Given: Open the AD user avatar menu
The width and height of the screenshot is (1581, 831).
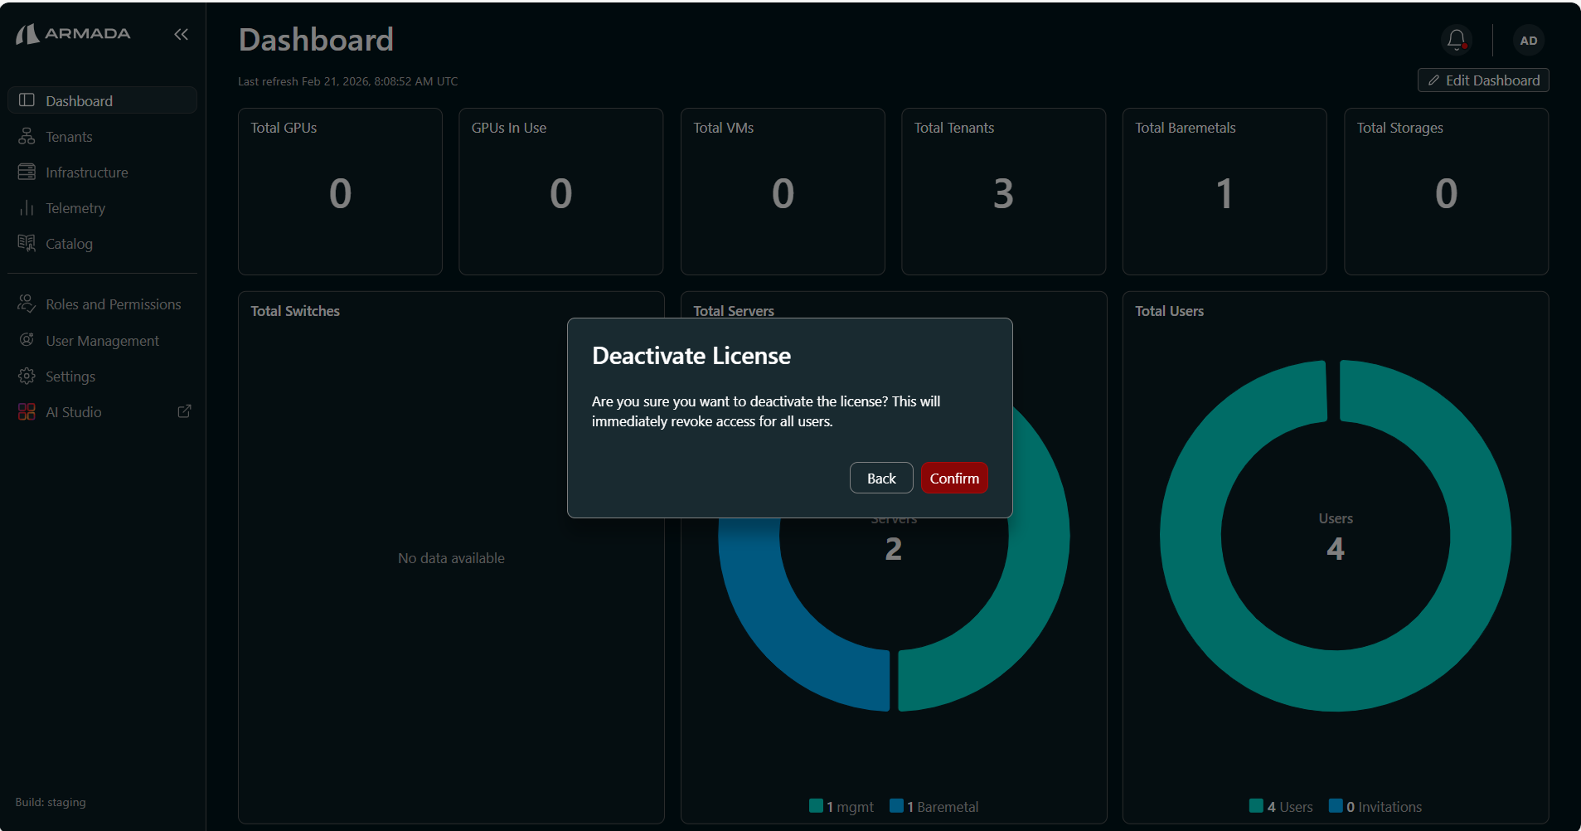Looking at the screenshot, I should coord(1528,39).
